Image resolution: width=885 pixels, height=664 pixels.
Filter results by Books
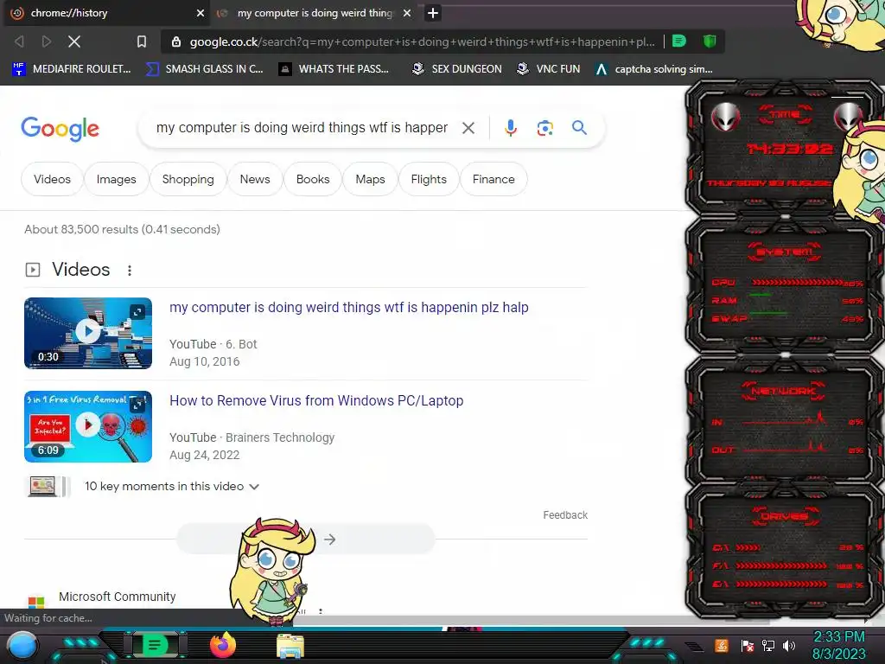313,179
